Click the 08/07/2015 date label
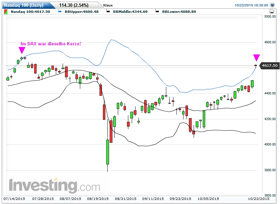 [70, 199]
